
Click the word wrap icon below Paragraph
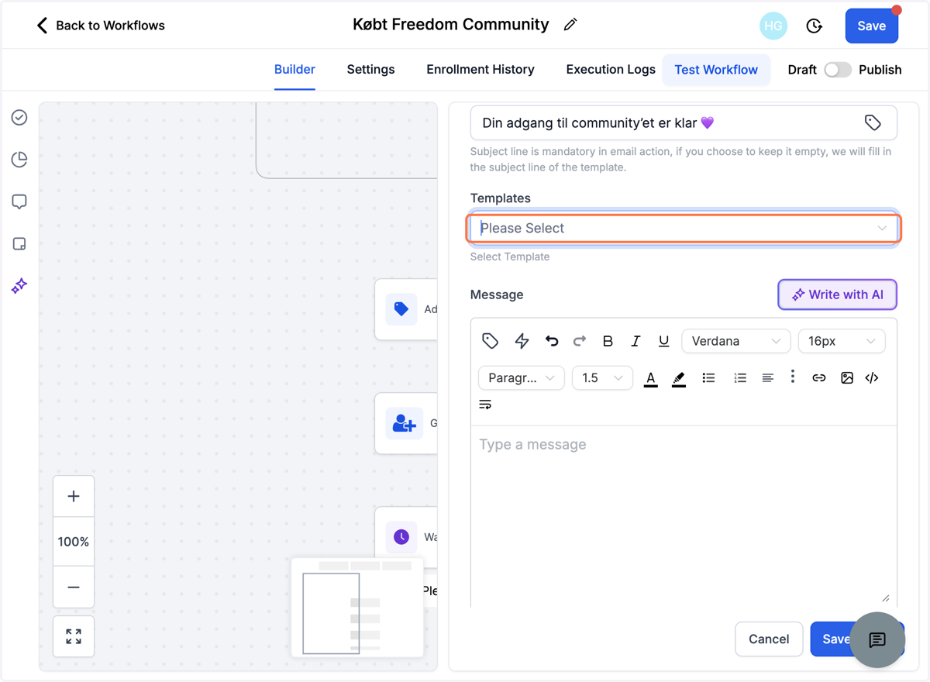(485, 405)
